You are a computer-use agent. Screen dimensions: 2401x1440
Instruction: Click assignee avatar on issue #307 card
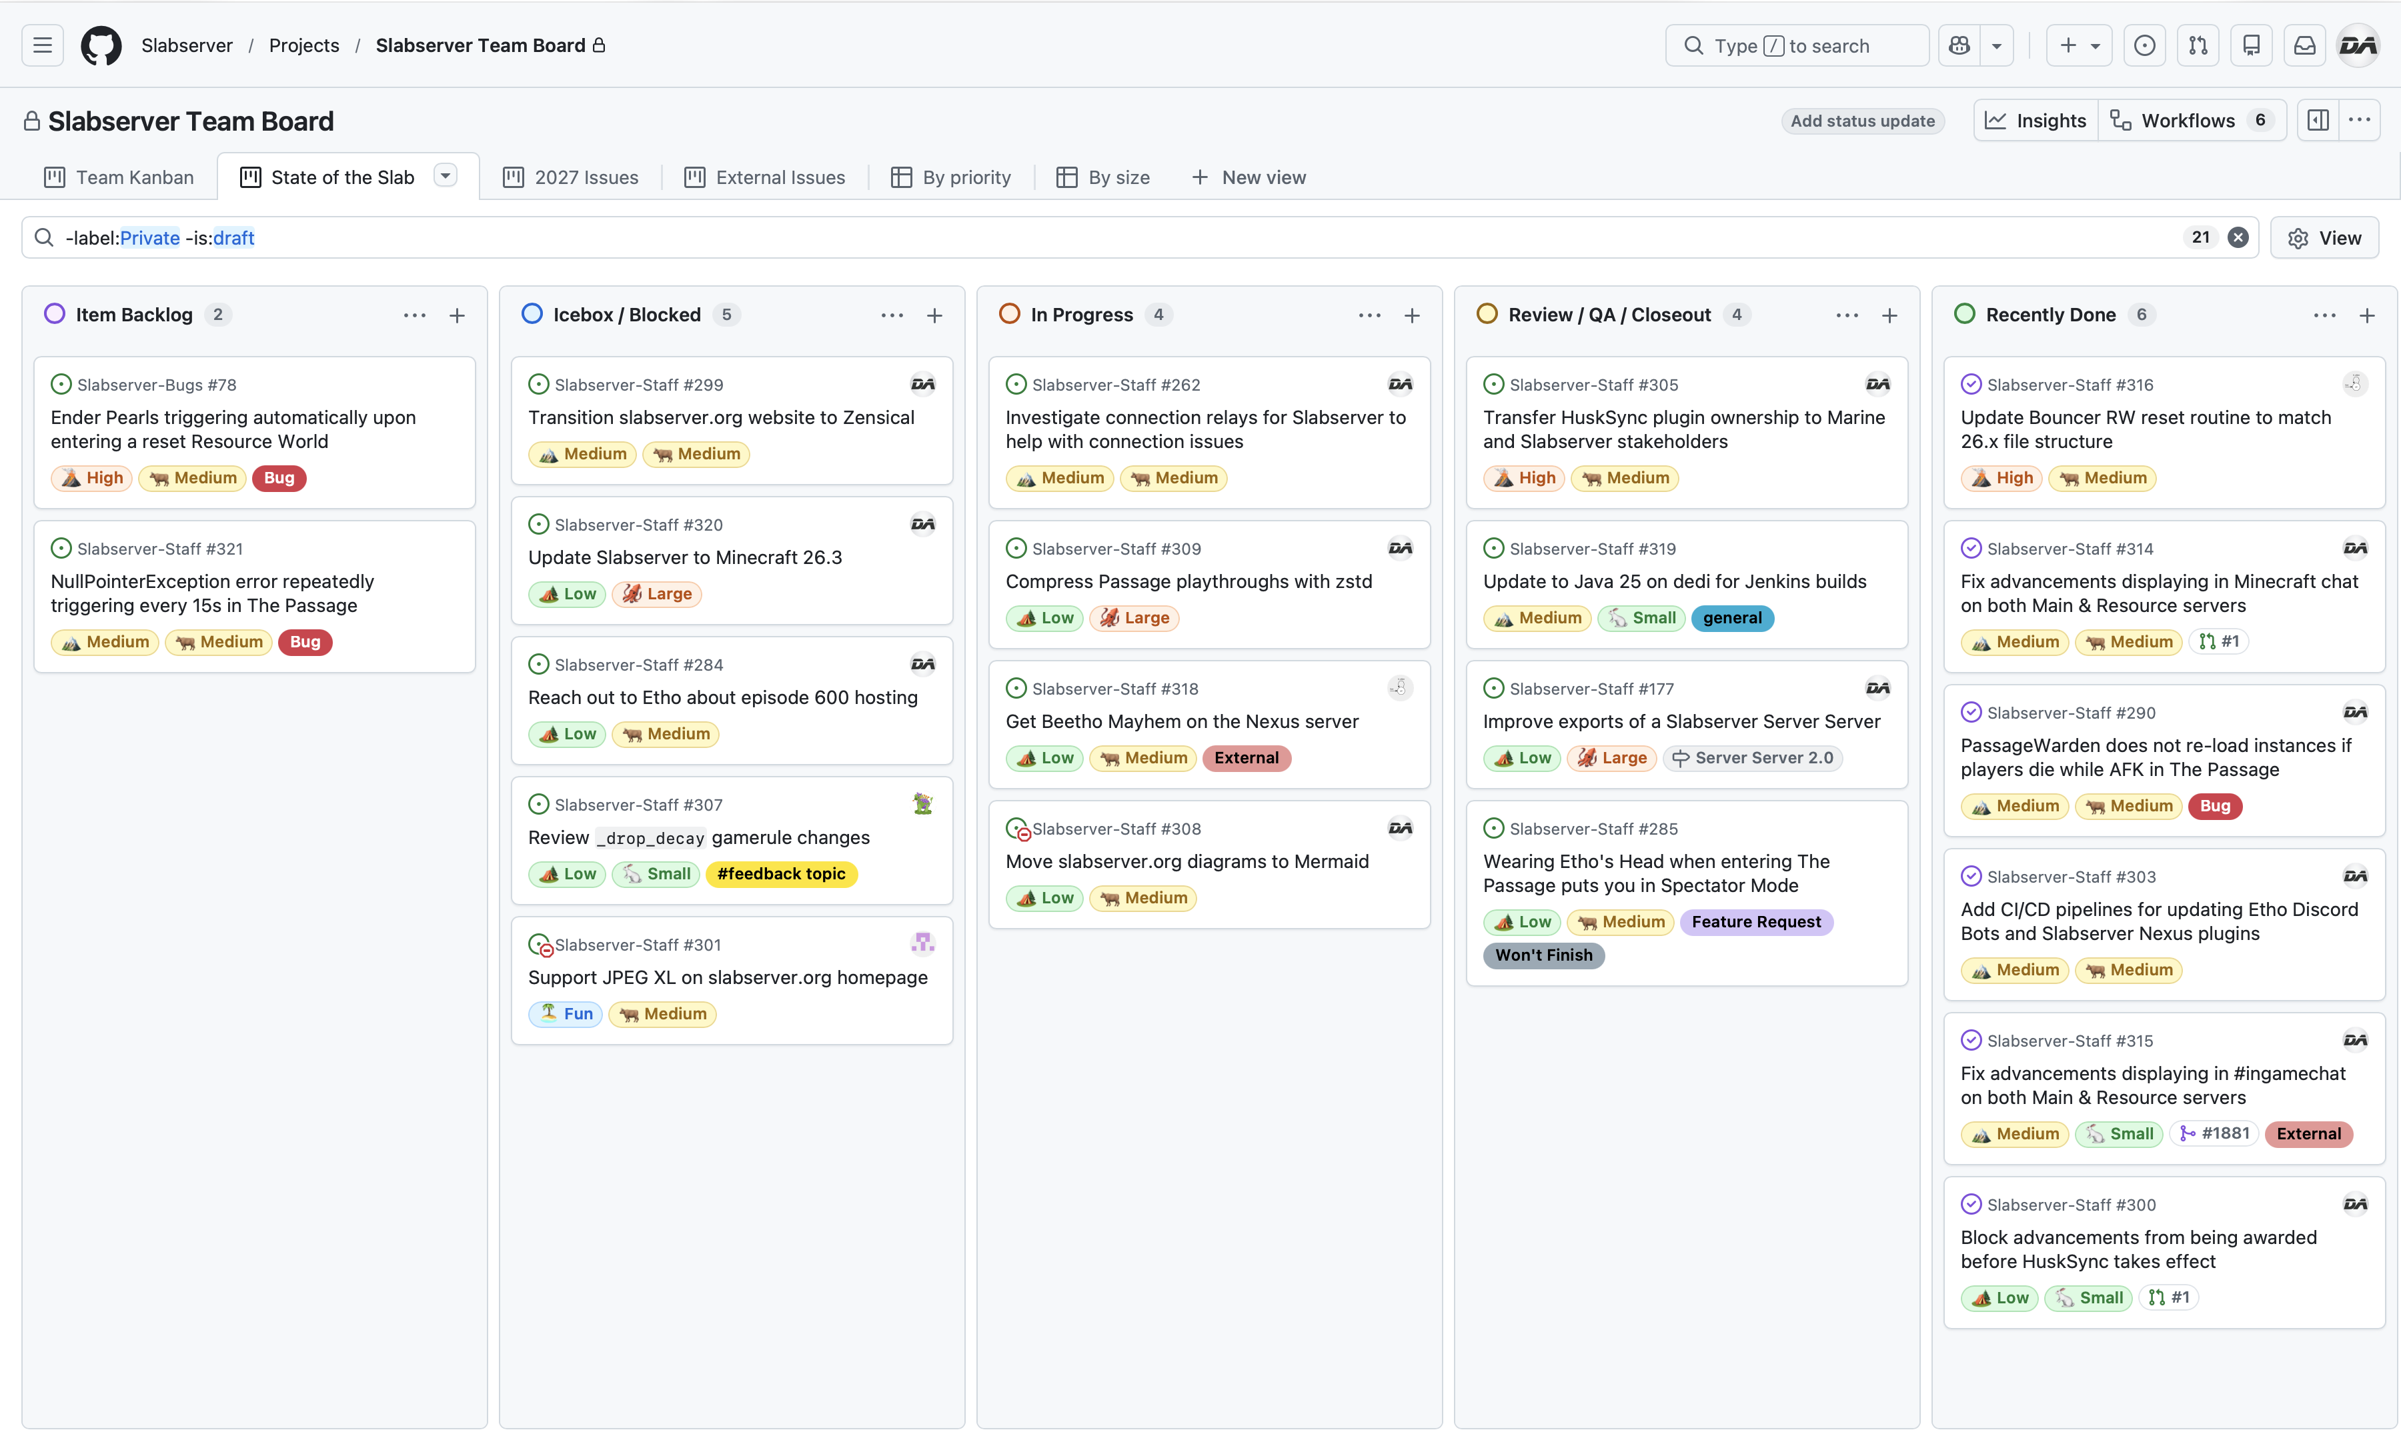click(x=923, y=805)
